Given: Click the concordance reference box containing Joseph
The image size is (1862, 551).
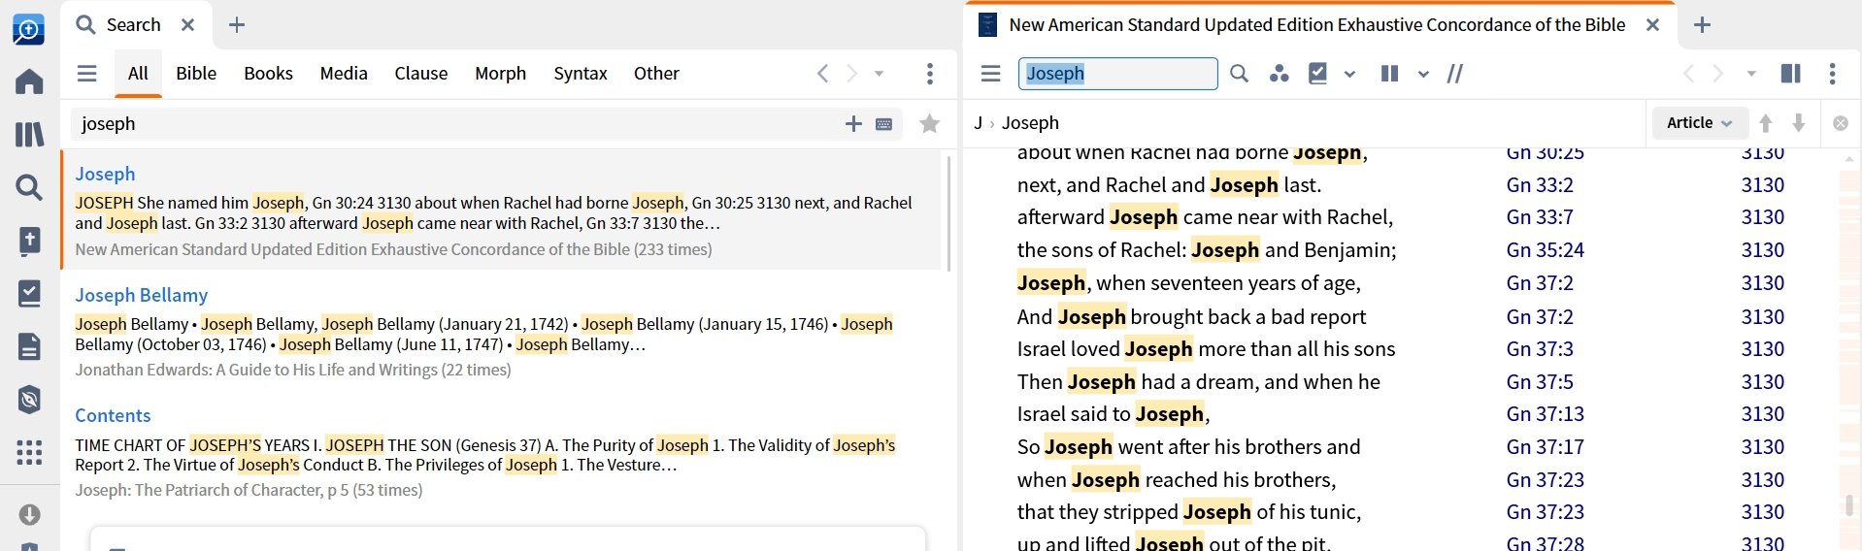Looking at the screenshot, I should click(x=1117, y=74).
